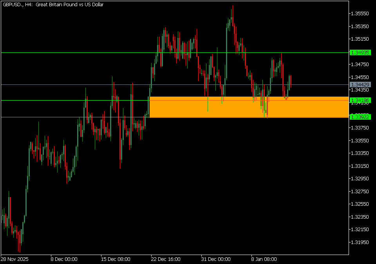The width and height of the screenshot is (376, 264).
Task: Click the 8 Jan 08:00 time label
Action: [264, 259]
